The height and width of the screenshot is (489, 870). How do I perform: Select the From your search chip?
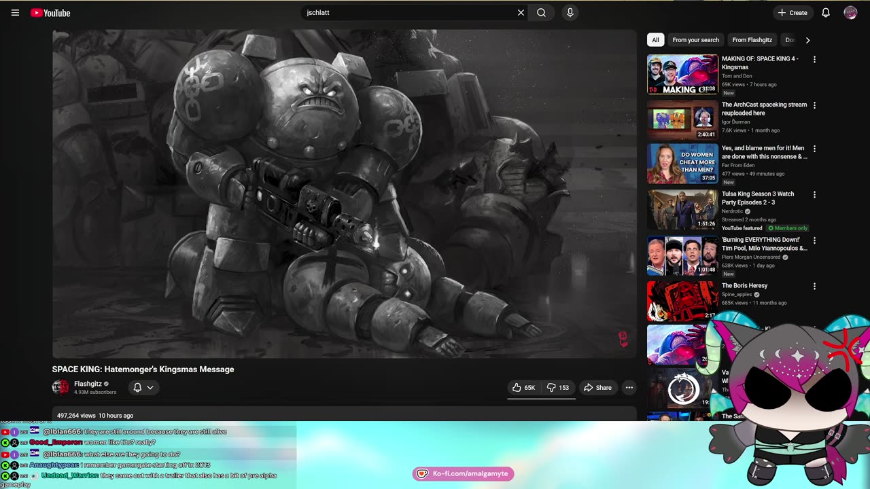tap(695, 40)
